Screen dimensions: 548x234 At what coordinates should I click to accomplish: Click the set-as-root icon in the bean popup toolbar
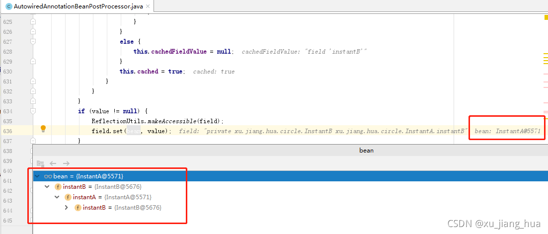[40, 163]
